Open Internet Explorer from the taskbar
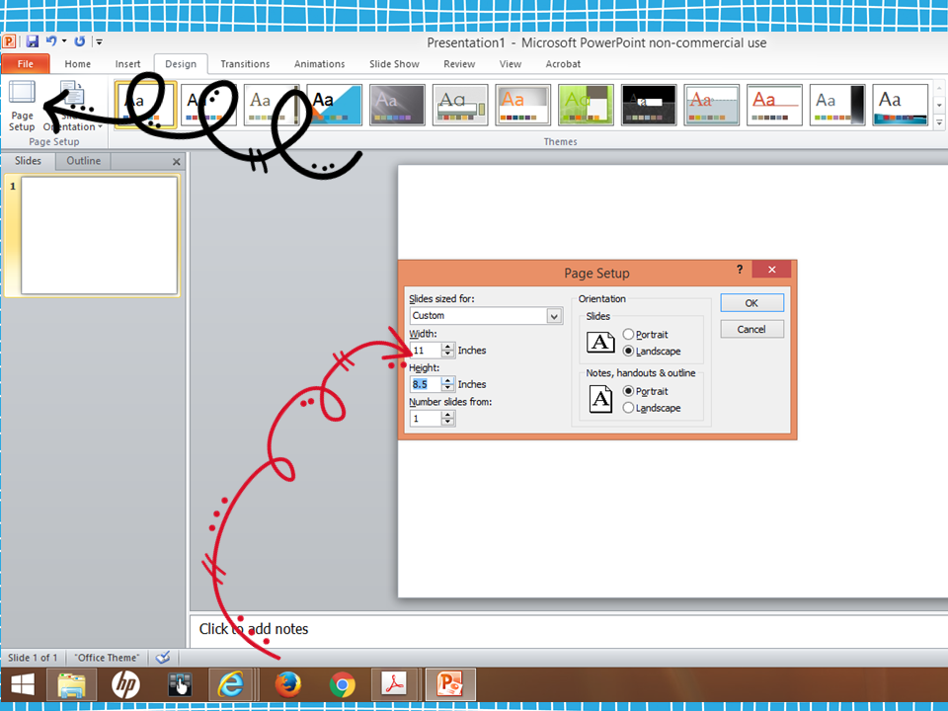Viewport: 948px width, 711px height. [x=231, y=685]
